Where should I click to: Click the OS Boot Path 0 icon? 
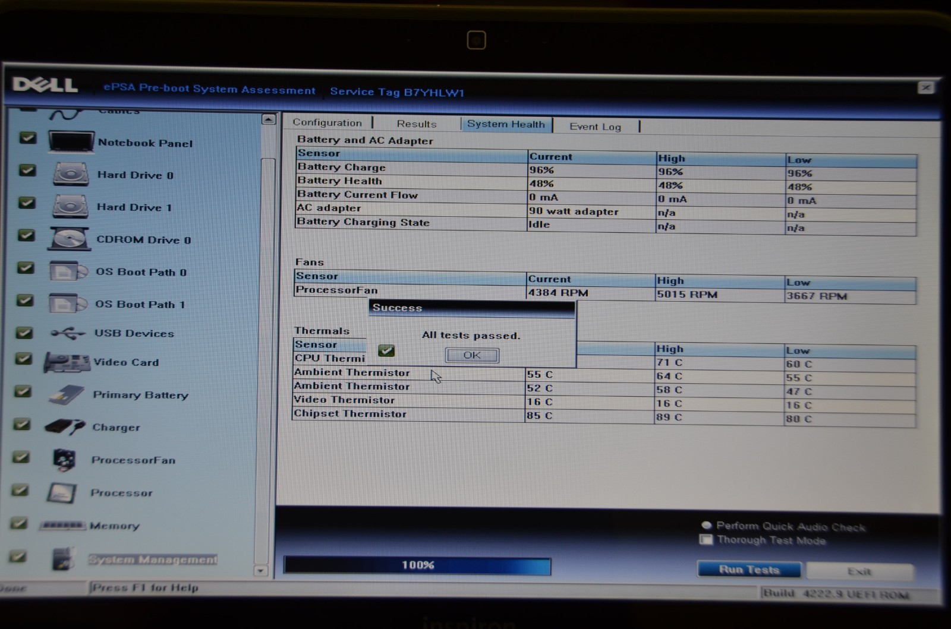click(68, 271)
